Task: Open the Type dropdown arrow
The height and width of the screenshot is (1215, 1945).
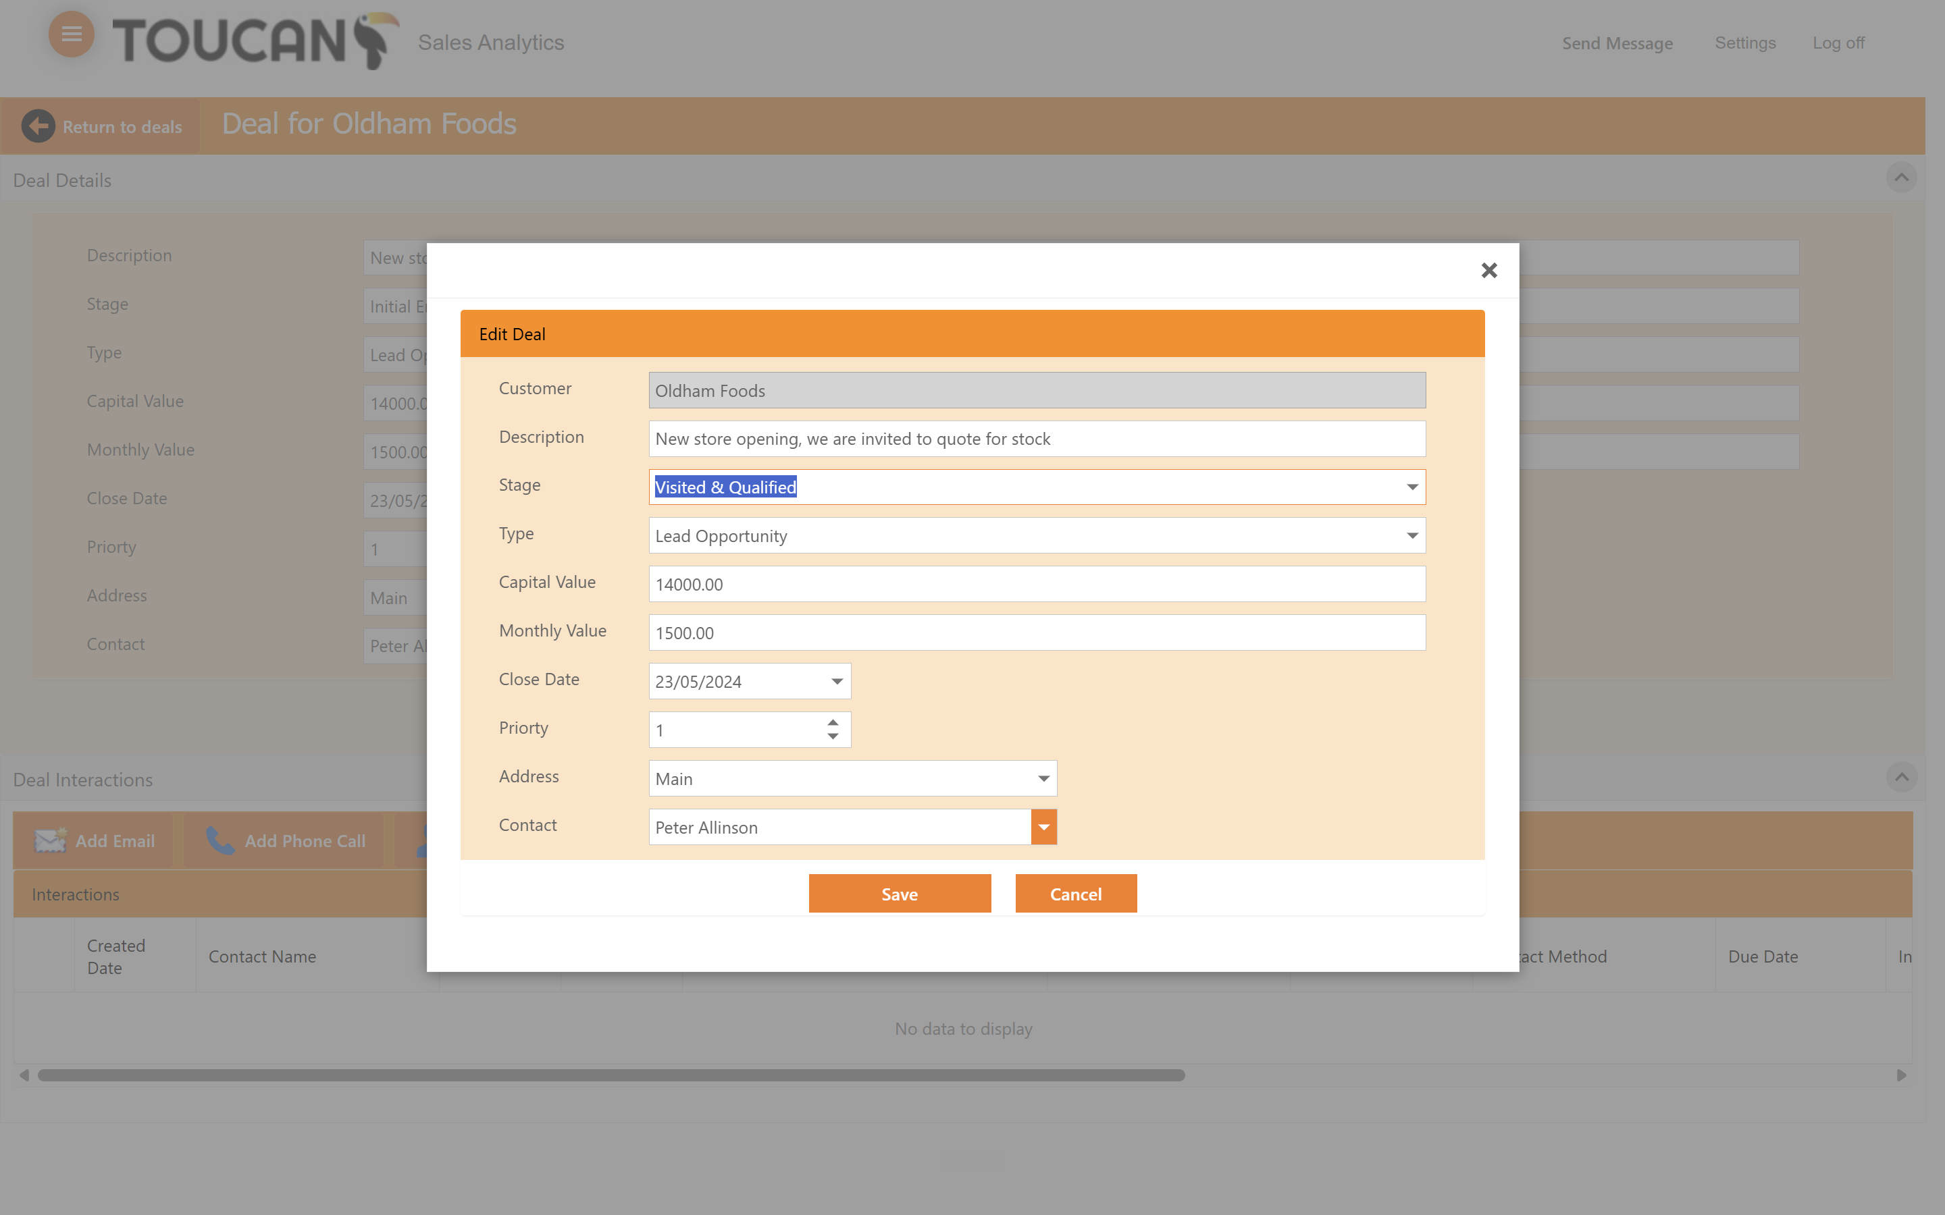Action: pos(1411,536)
